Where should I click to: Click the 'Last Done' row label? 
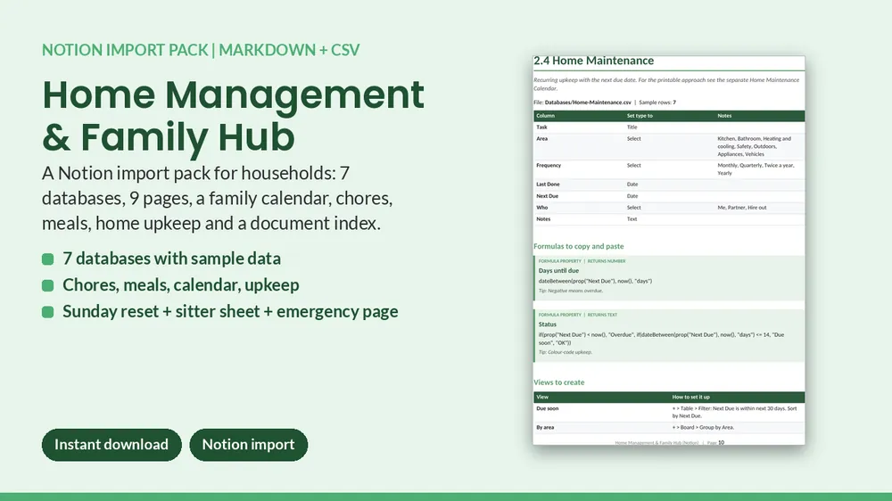pyautogui.click(x=548, y=185)
